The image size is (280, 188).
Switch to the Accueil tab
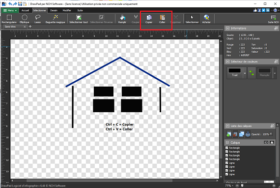pos(25,10)
